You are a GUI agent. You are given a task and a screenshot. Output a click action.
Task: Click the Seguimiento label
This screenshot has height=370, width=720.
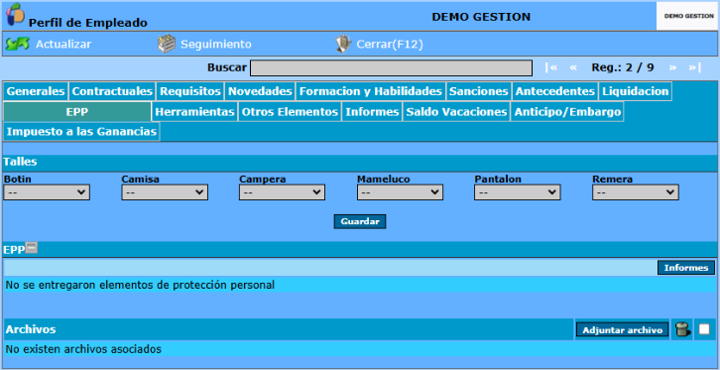[x=216, y=44]
